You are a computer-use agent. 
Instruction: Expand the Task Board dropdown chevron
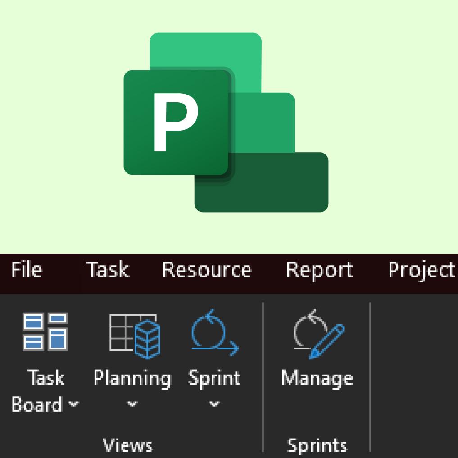pos(73,404)
